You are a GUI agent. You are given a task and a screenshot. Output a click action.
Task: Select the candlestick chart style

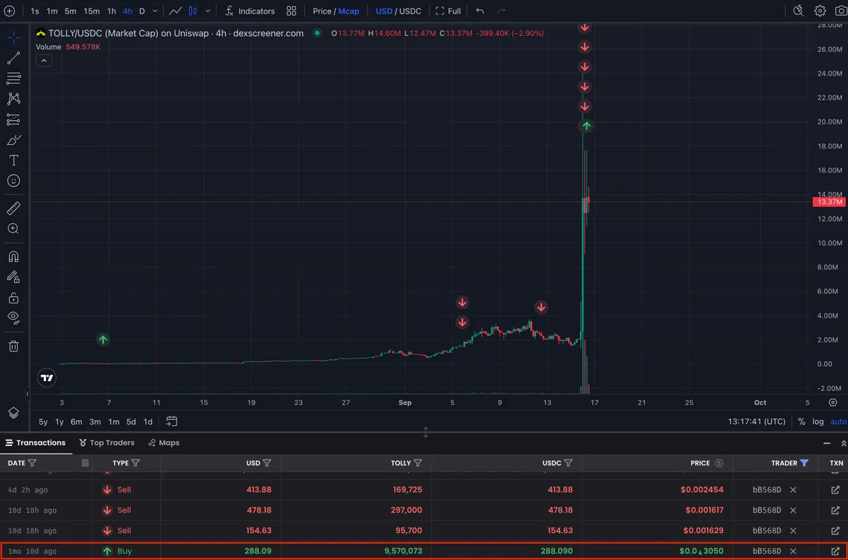point(192,11)
